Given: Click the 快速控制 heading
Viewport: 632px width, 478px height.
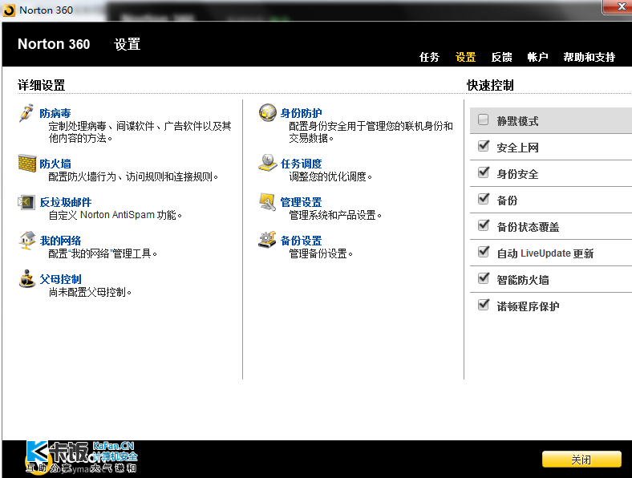Looking at the screenshot, I should [x=490, y=86].
